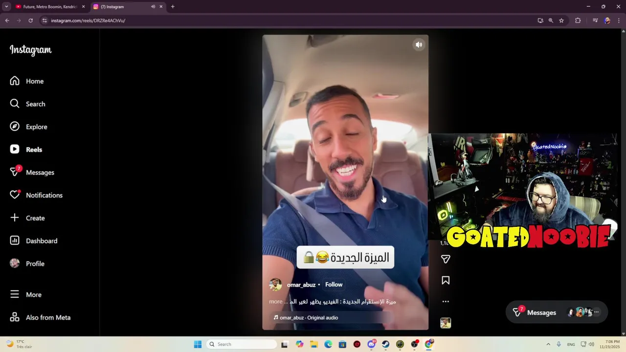
Task: Open the tray volume control
Action: click(x=591, y=344)
